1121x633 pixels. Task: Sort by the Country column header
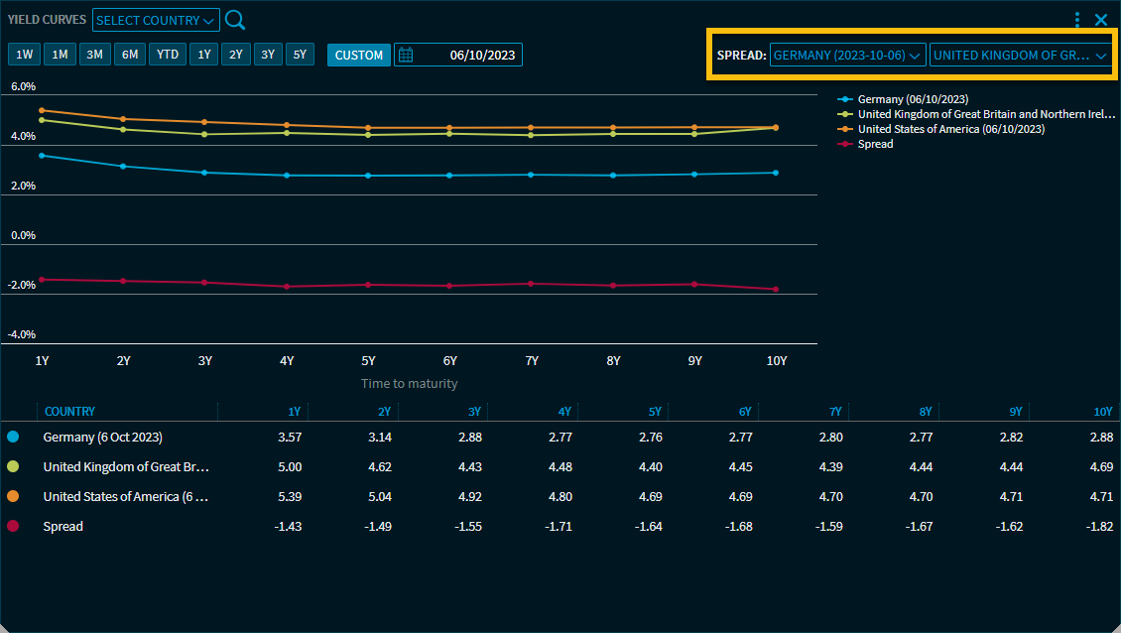click(x=69, y=412)
